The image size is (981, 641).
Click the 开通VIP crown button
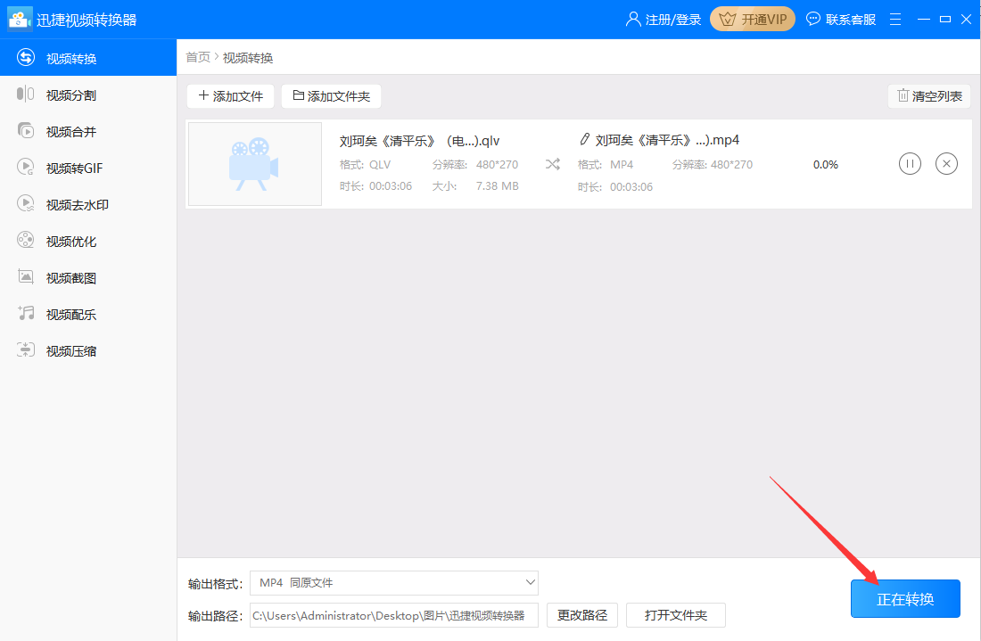point(753,20)
